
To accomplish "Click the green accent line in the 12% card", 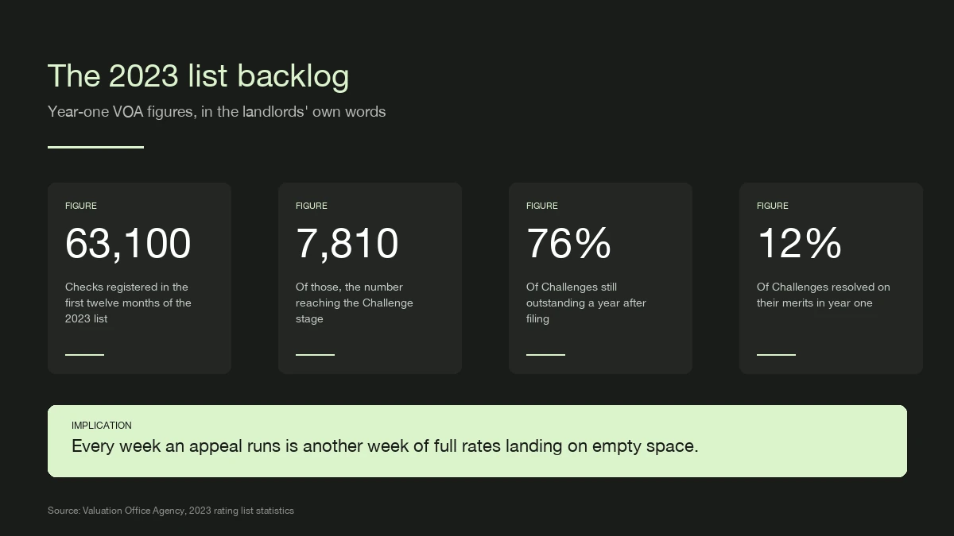I will click(x=776, y=354).
